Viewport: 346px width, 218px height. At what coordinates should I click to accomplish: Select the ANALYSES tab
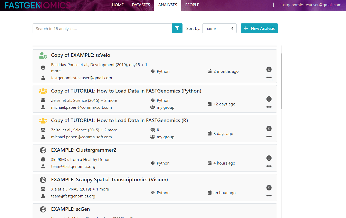tap(168, 5)
